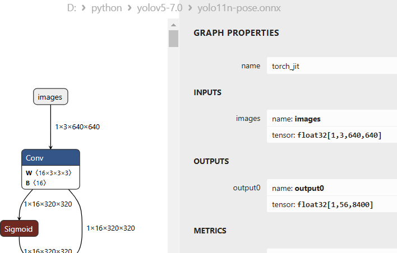Select the 'name: output0' output field
Screen dimensions: 397x253
[331, 188]
